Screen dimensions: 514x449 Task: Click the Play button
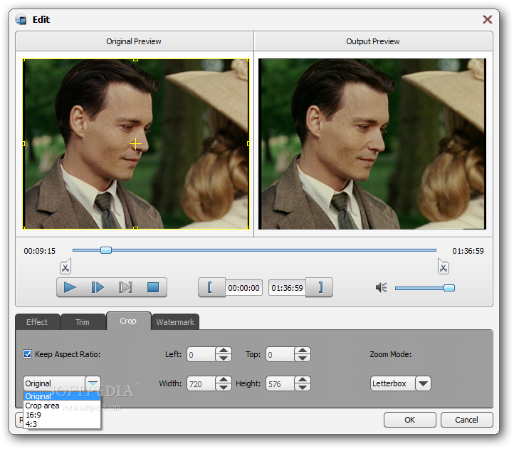click(70, 287)
